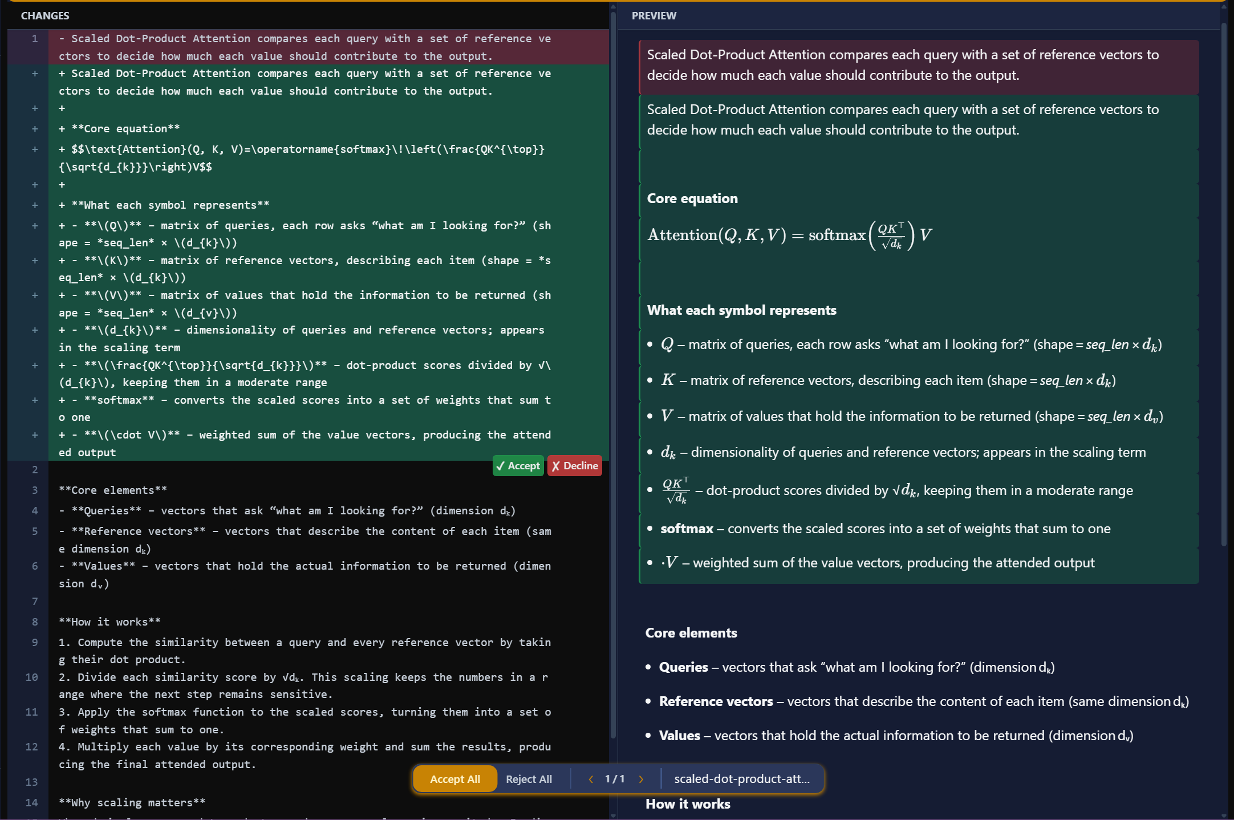Accept the suggested diff change
1234x820 pixels.
click(x=518, y=466)
